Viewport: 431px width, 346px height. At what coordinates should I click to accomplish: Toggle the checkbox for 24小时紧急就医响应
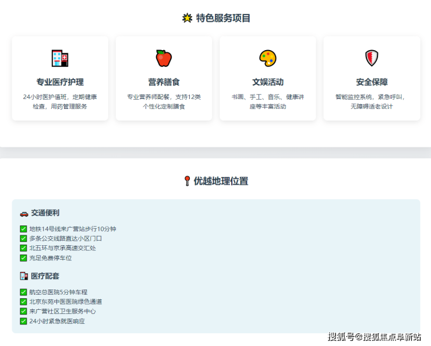tap(24, 321)
